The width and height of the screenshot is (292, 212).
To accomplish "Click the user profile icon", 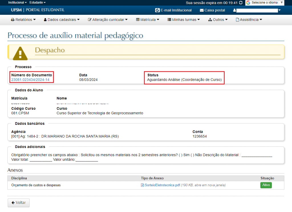I will [x=235, y=10].
